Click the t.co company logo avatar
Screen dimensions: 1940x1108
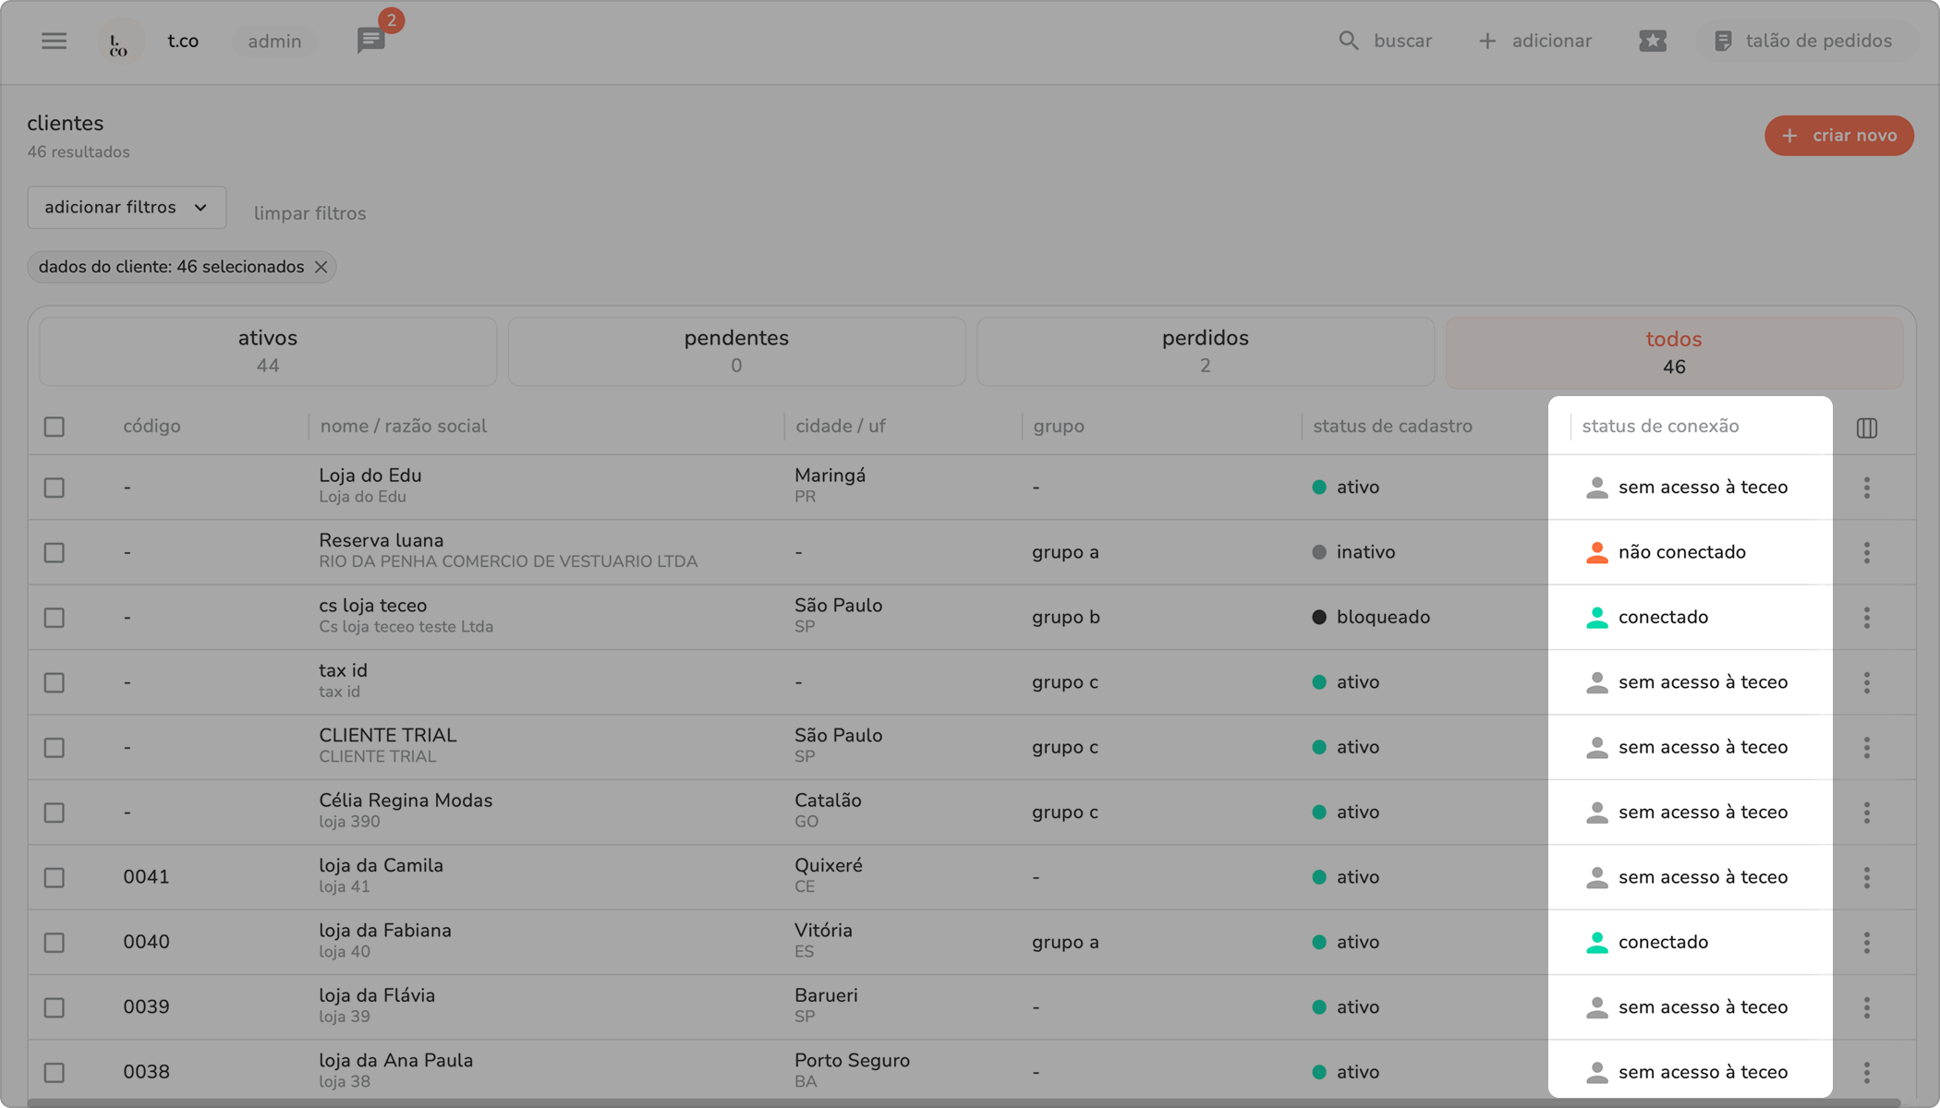click(x=120, y=42)
